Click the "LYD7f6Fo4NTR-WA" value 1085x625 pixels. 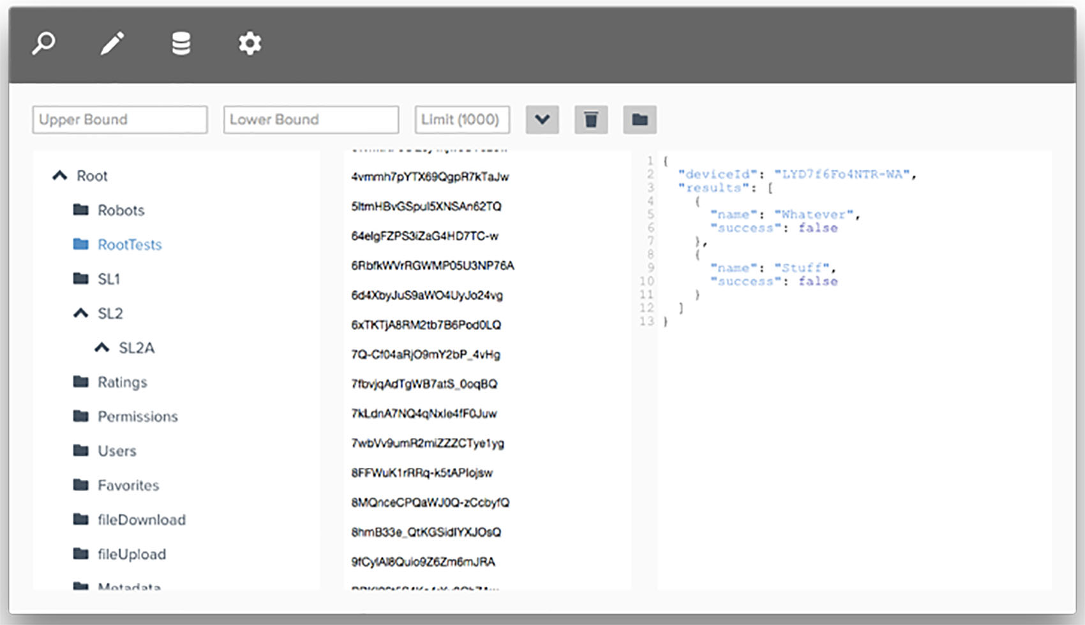coord(842,174)
